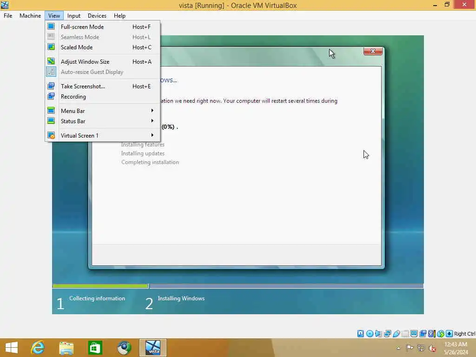Click the network tray icon
This screenshot has width=476, height=357.
click(x=421, y=348)
